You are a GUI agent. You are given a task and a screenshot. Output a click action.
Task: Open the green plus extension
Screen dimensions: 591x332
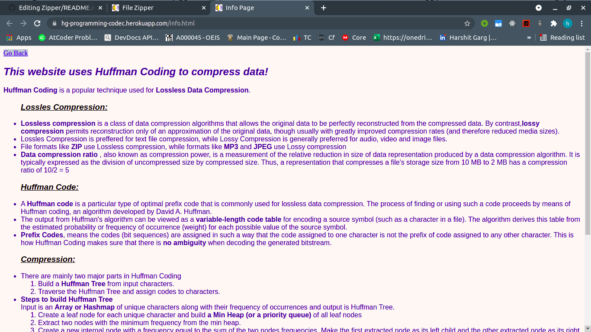485,23
